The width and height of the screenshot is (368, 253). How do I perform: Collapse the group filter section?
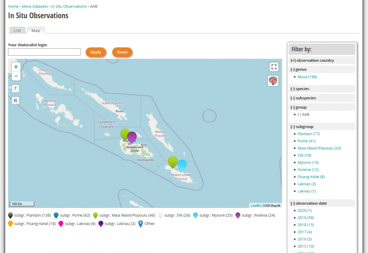[322, 107]
